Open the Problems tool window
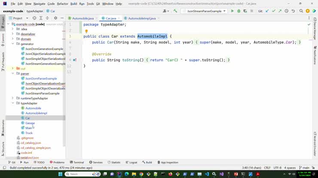This screenshot has height=178, width=318. point(57,162)
